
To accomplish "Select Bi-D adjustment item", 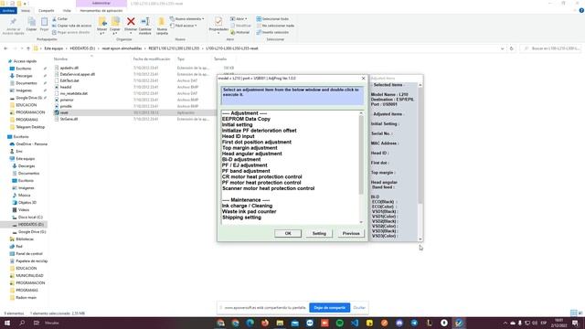I will (241, 159).
